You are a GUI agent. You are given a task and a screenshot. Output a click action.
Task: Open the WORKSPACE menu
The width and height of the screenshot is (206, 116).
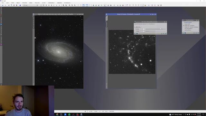pos(51,3)
